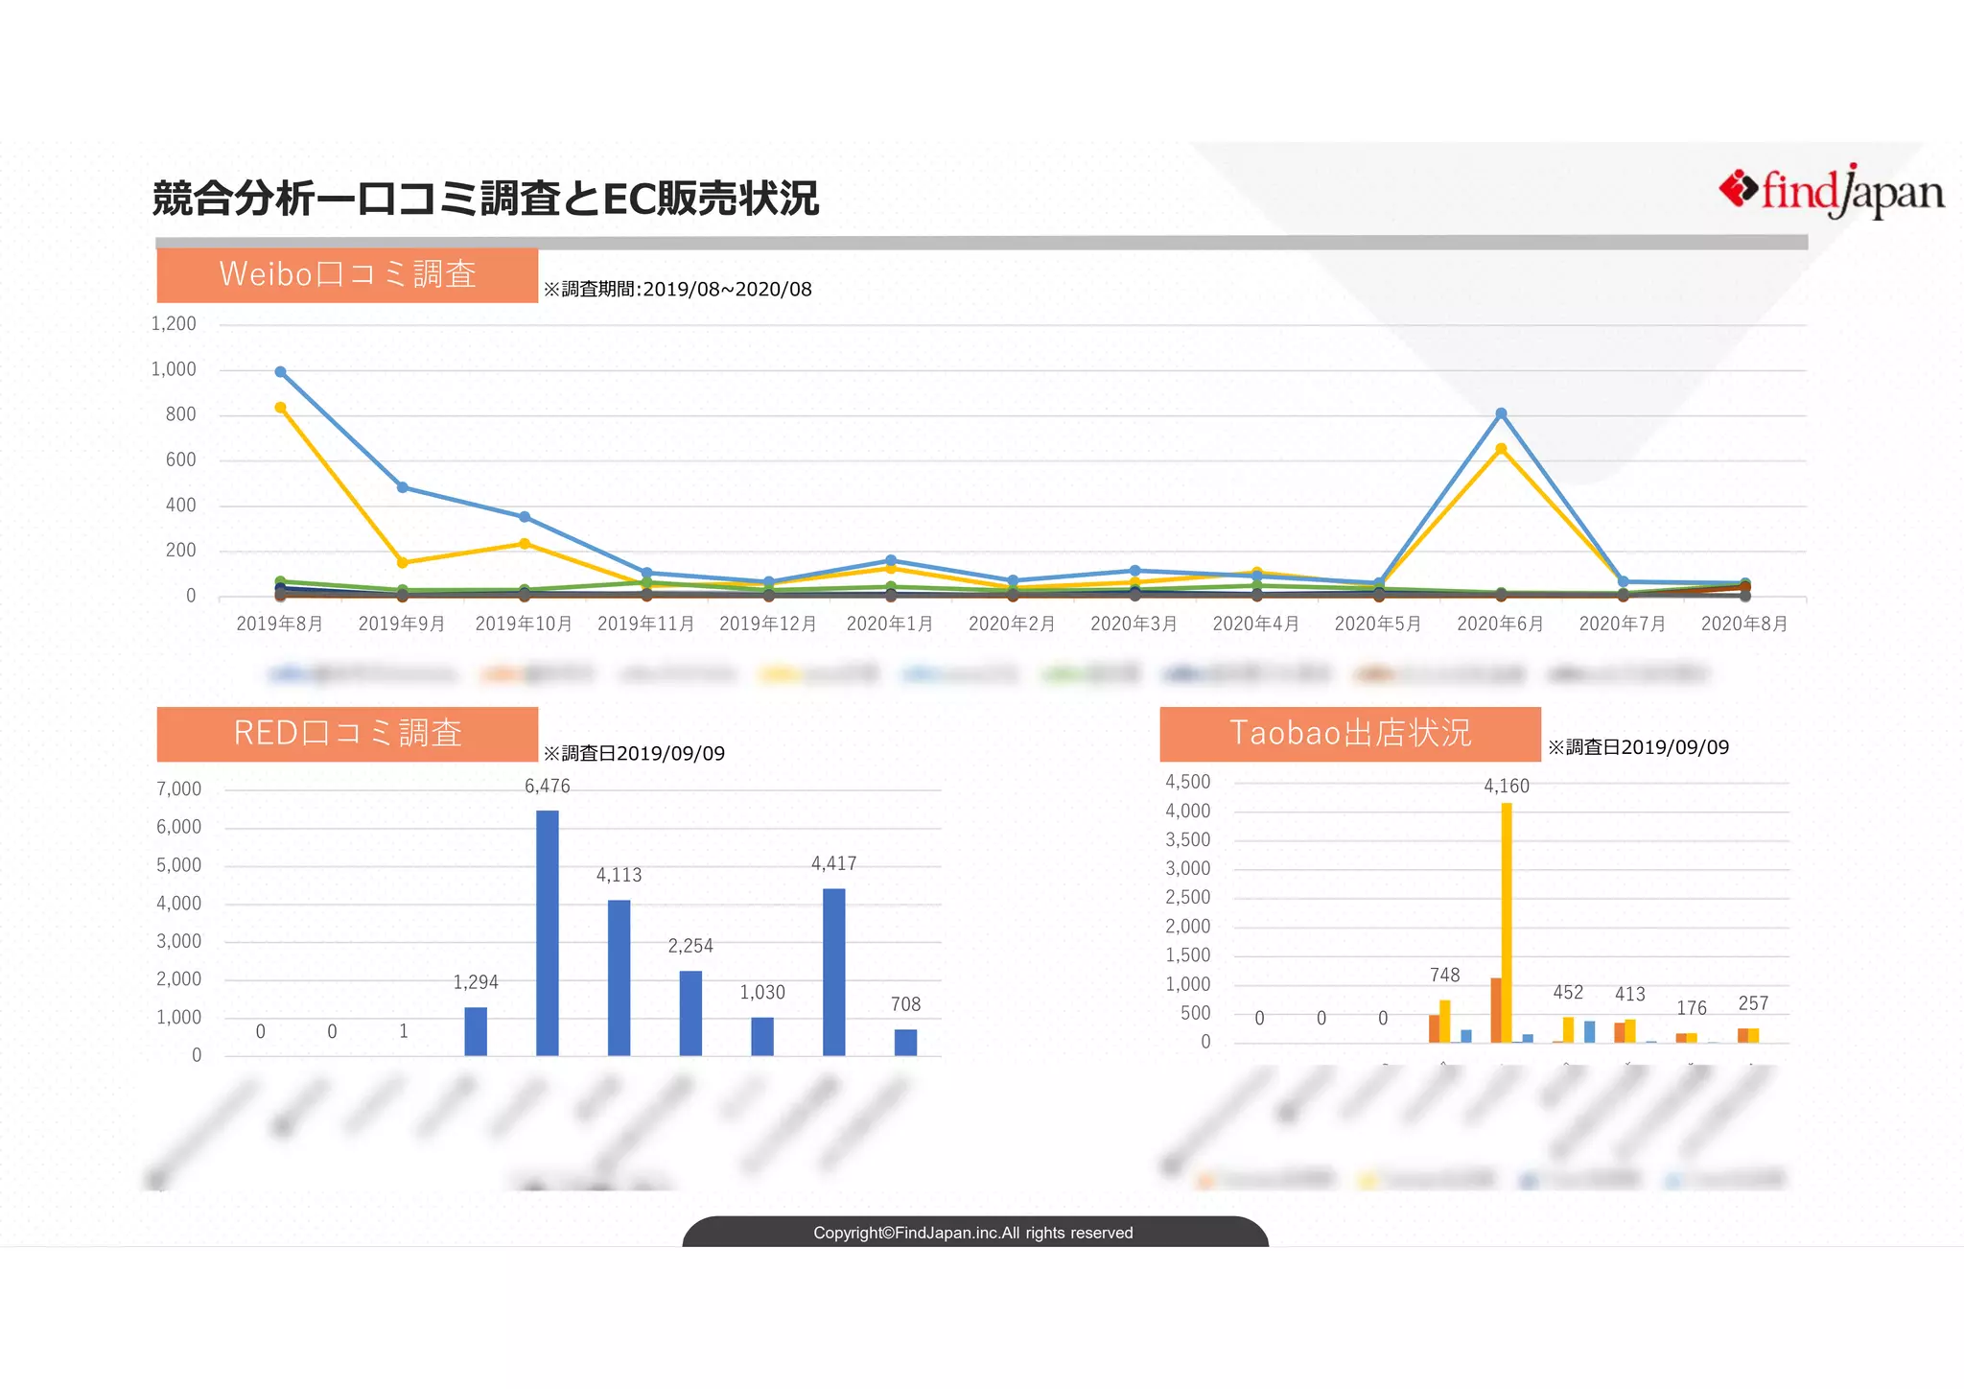Viewport: 1964px width, 1389px height.
Task: Click the Taobao axis value 4,500
Action: coord(1188,782)
